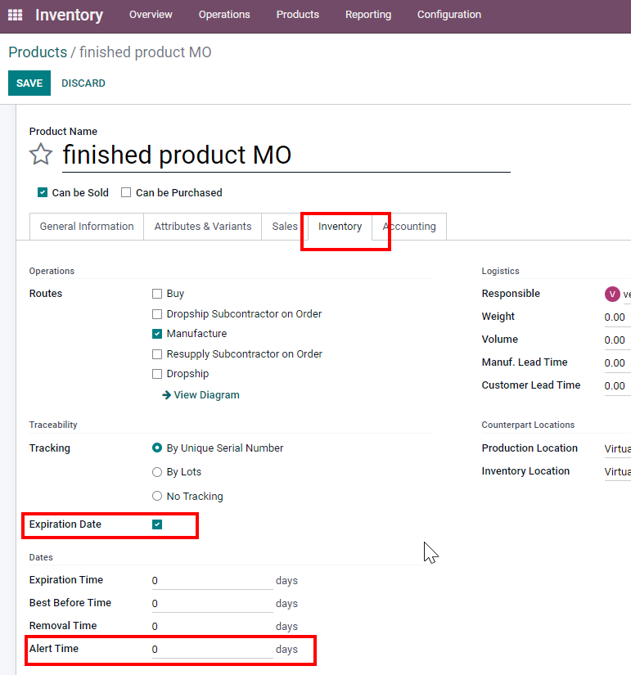This screenshot has height=675, width=631.
Task: Mark product as favorite with star icon
Action: pos(41,154)
